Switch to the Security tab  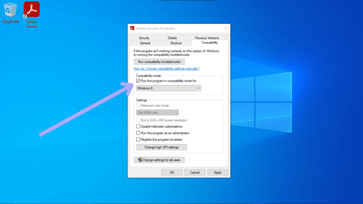tap(145, 38)
